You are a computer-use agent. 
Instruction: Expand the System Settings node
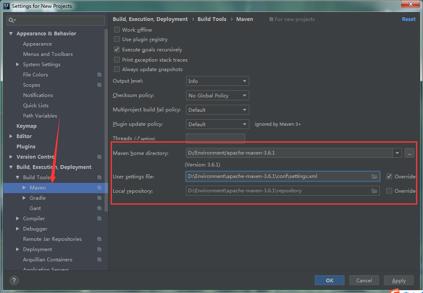[18, 65]
